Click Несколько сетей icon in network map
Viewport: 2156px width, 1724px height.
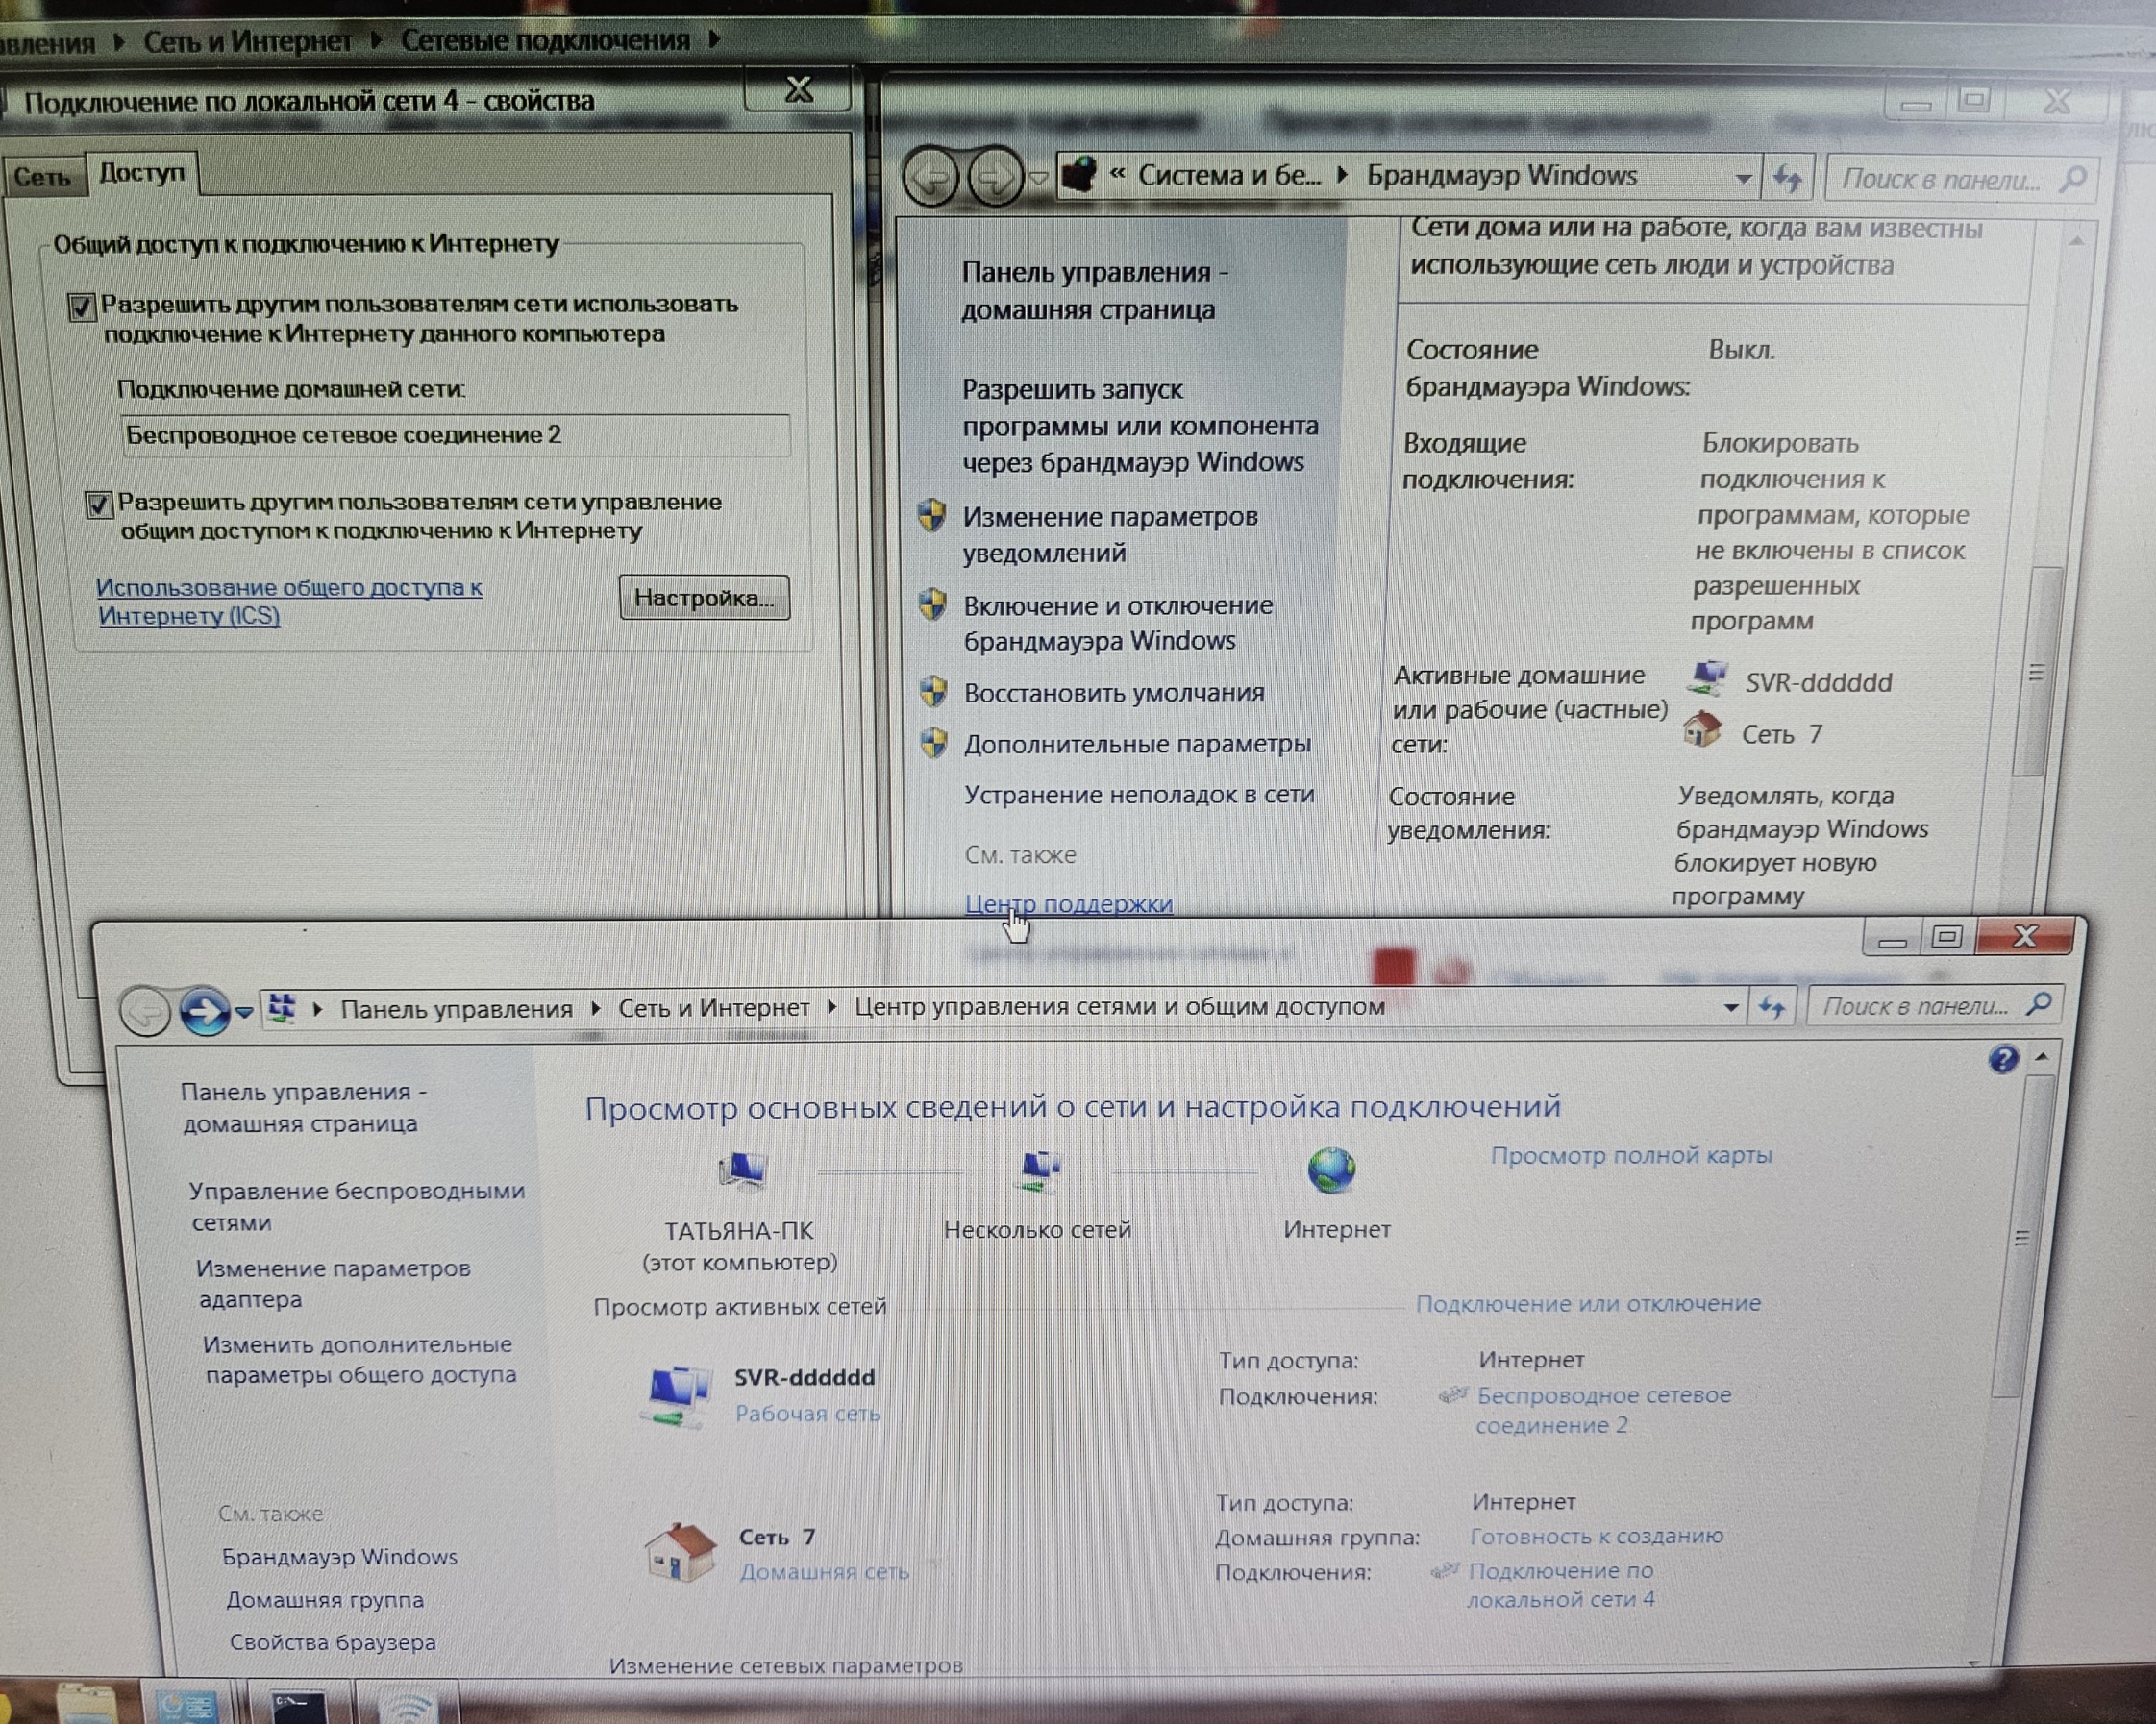1039,1170
